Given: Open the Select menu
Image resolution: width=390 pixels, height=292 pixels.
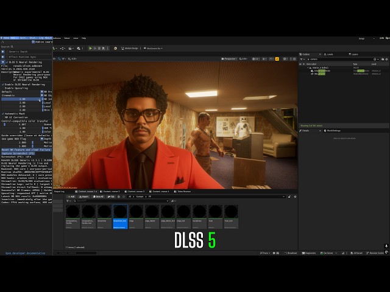Looking at the screenshot, I should (67, 38).
